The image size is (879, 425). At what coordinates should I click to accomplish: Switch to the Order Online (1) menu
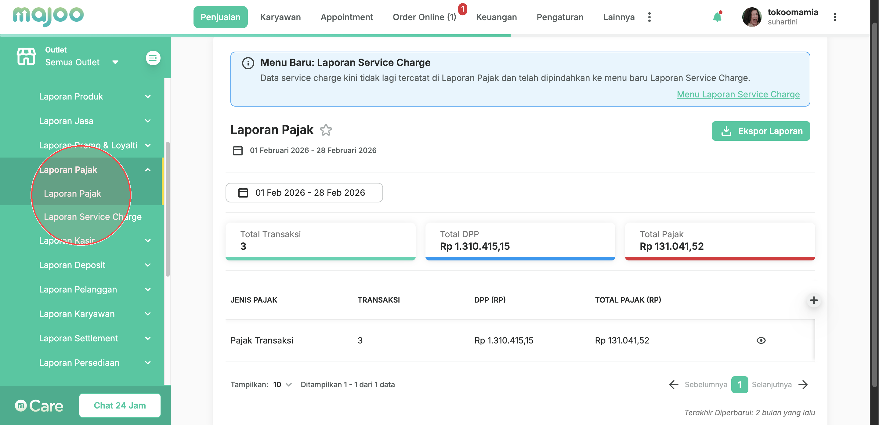[x=424, y=17]
